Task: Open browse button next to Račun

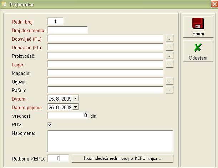Action: (169, 90)
